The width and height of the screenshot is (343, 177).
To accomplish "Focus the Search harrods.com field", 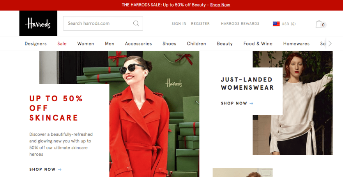I will pos(103,23).
